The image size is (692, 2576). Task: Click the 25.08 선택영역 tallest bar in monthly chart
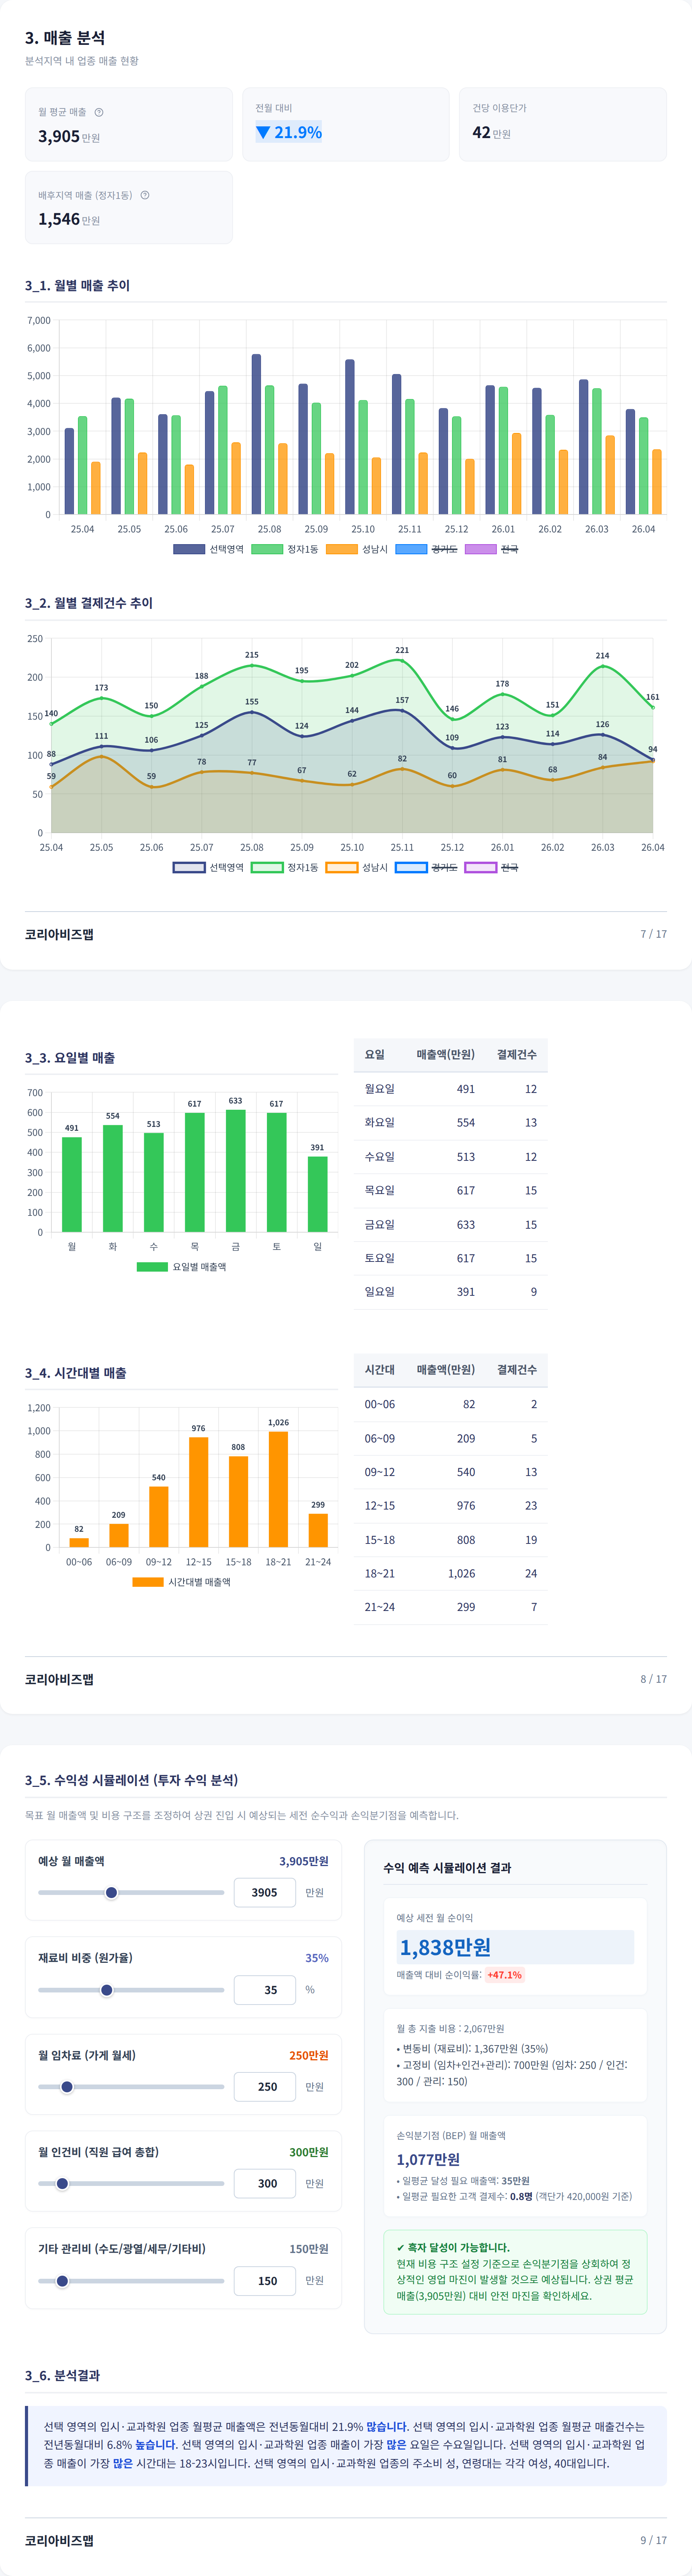point(257,434)
